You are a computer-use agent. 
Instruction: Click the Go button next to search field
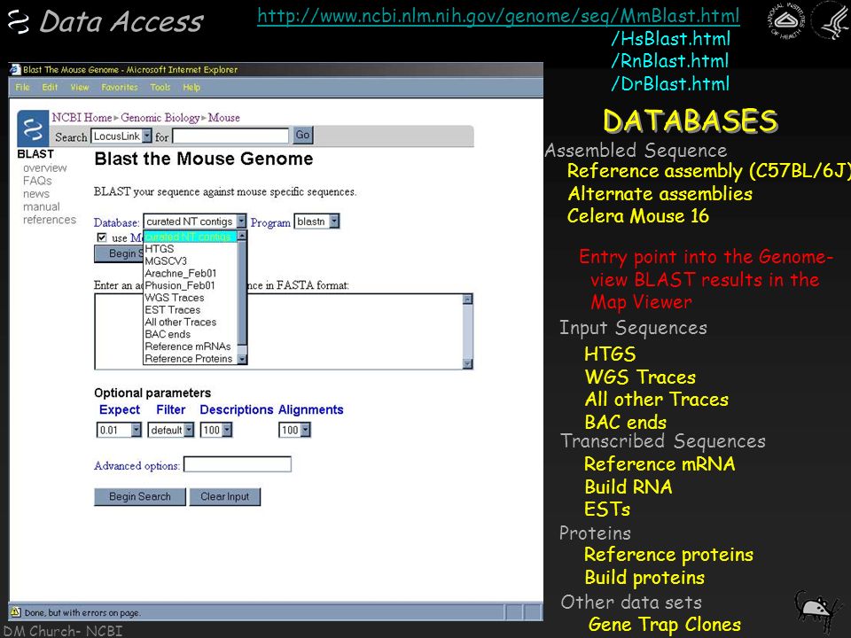pyautogui.click(x=303, y=135)
